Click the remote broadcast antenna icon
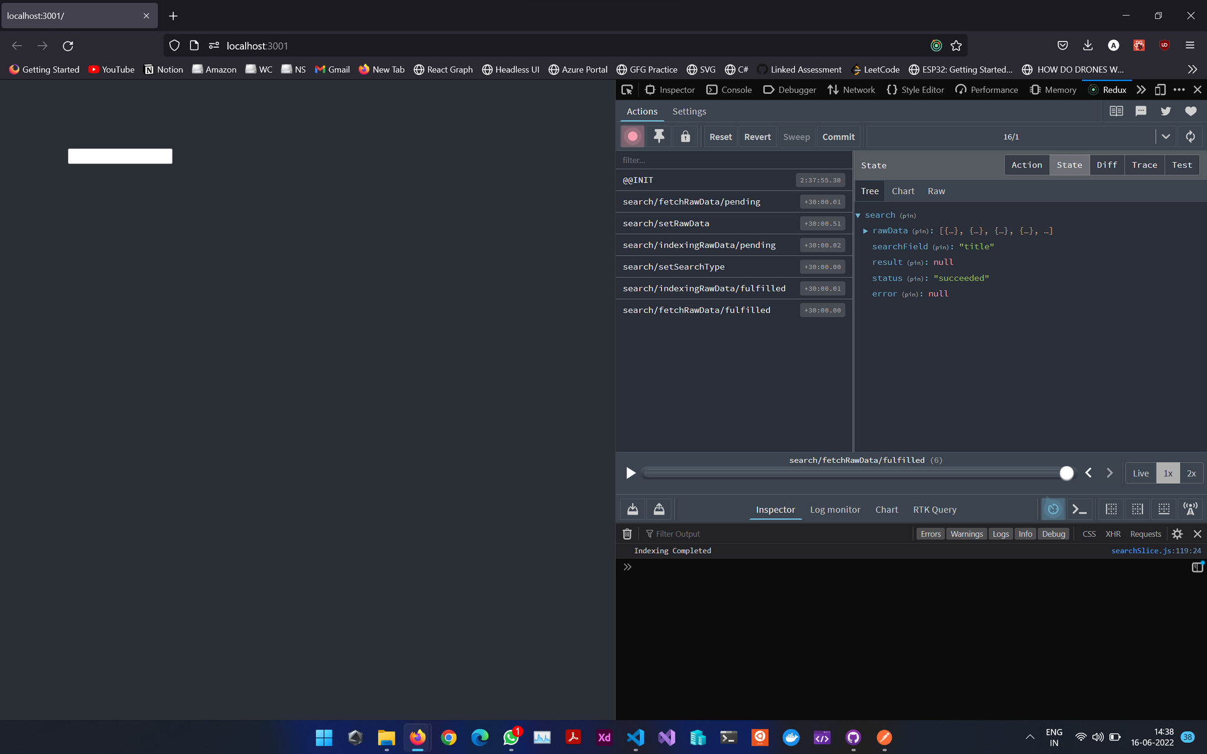This screenshot has height=754, width=1207. 1191,510
